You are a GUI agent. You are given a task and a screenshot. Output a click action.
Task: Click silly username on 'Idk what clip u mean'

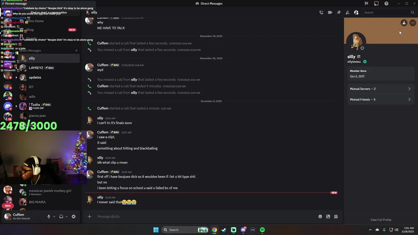100,158
